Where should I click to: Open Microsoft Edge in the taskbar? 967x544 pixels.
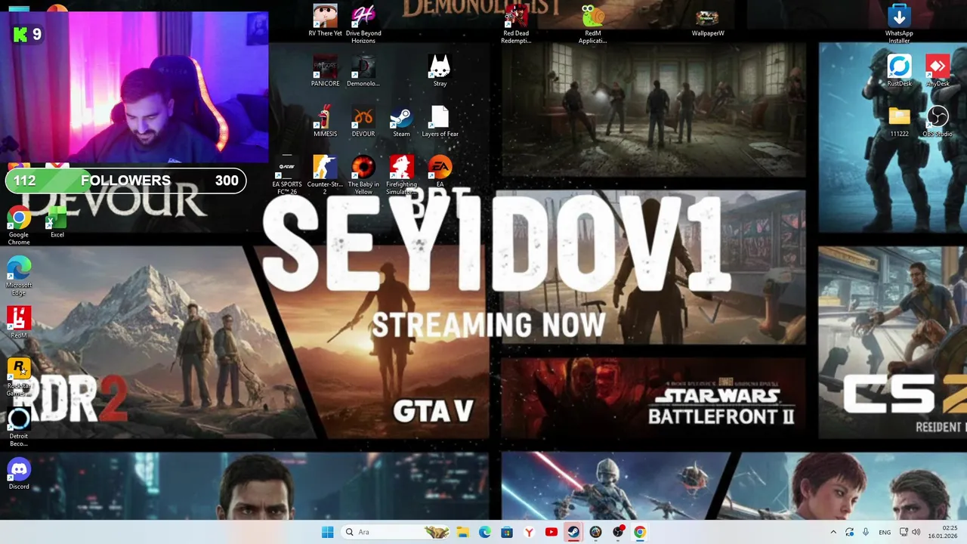[x=484, y=532]
